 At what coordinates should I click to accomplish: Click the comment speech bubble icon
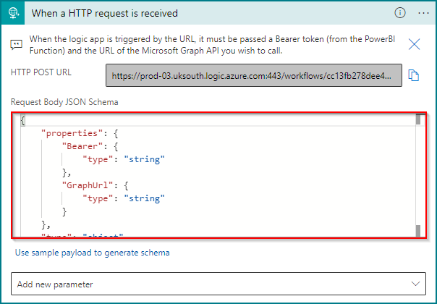click(x=16, y=44)
